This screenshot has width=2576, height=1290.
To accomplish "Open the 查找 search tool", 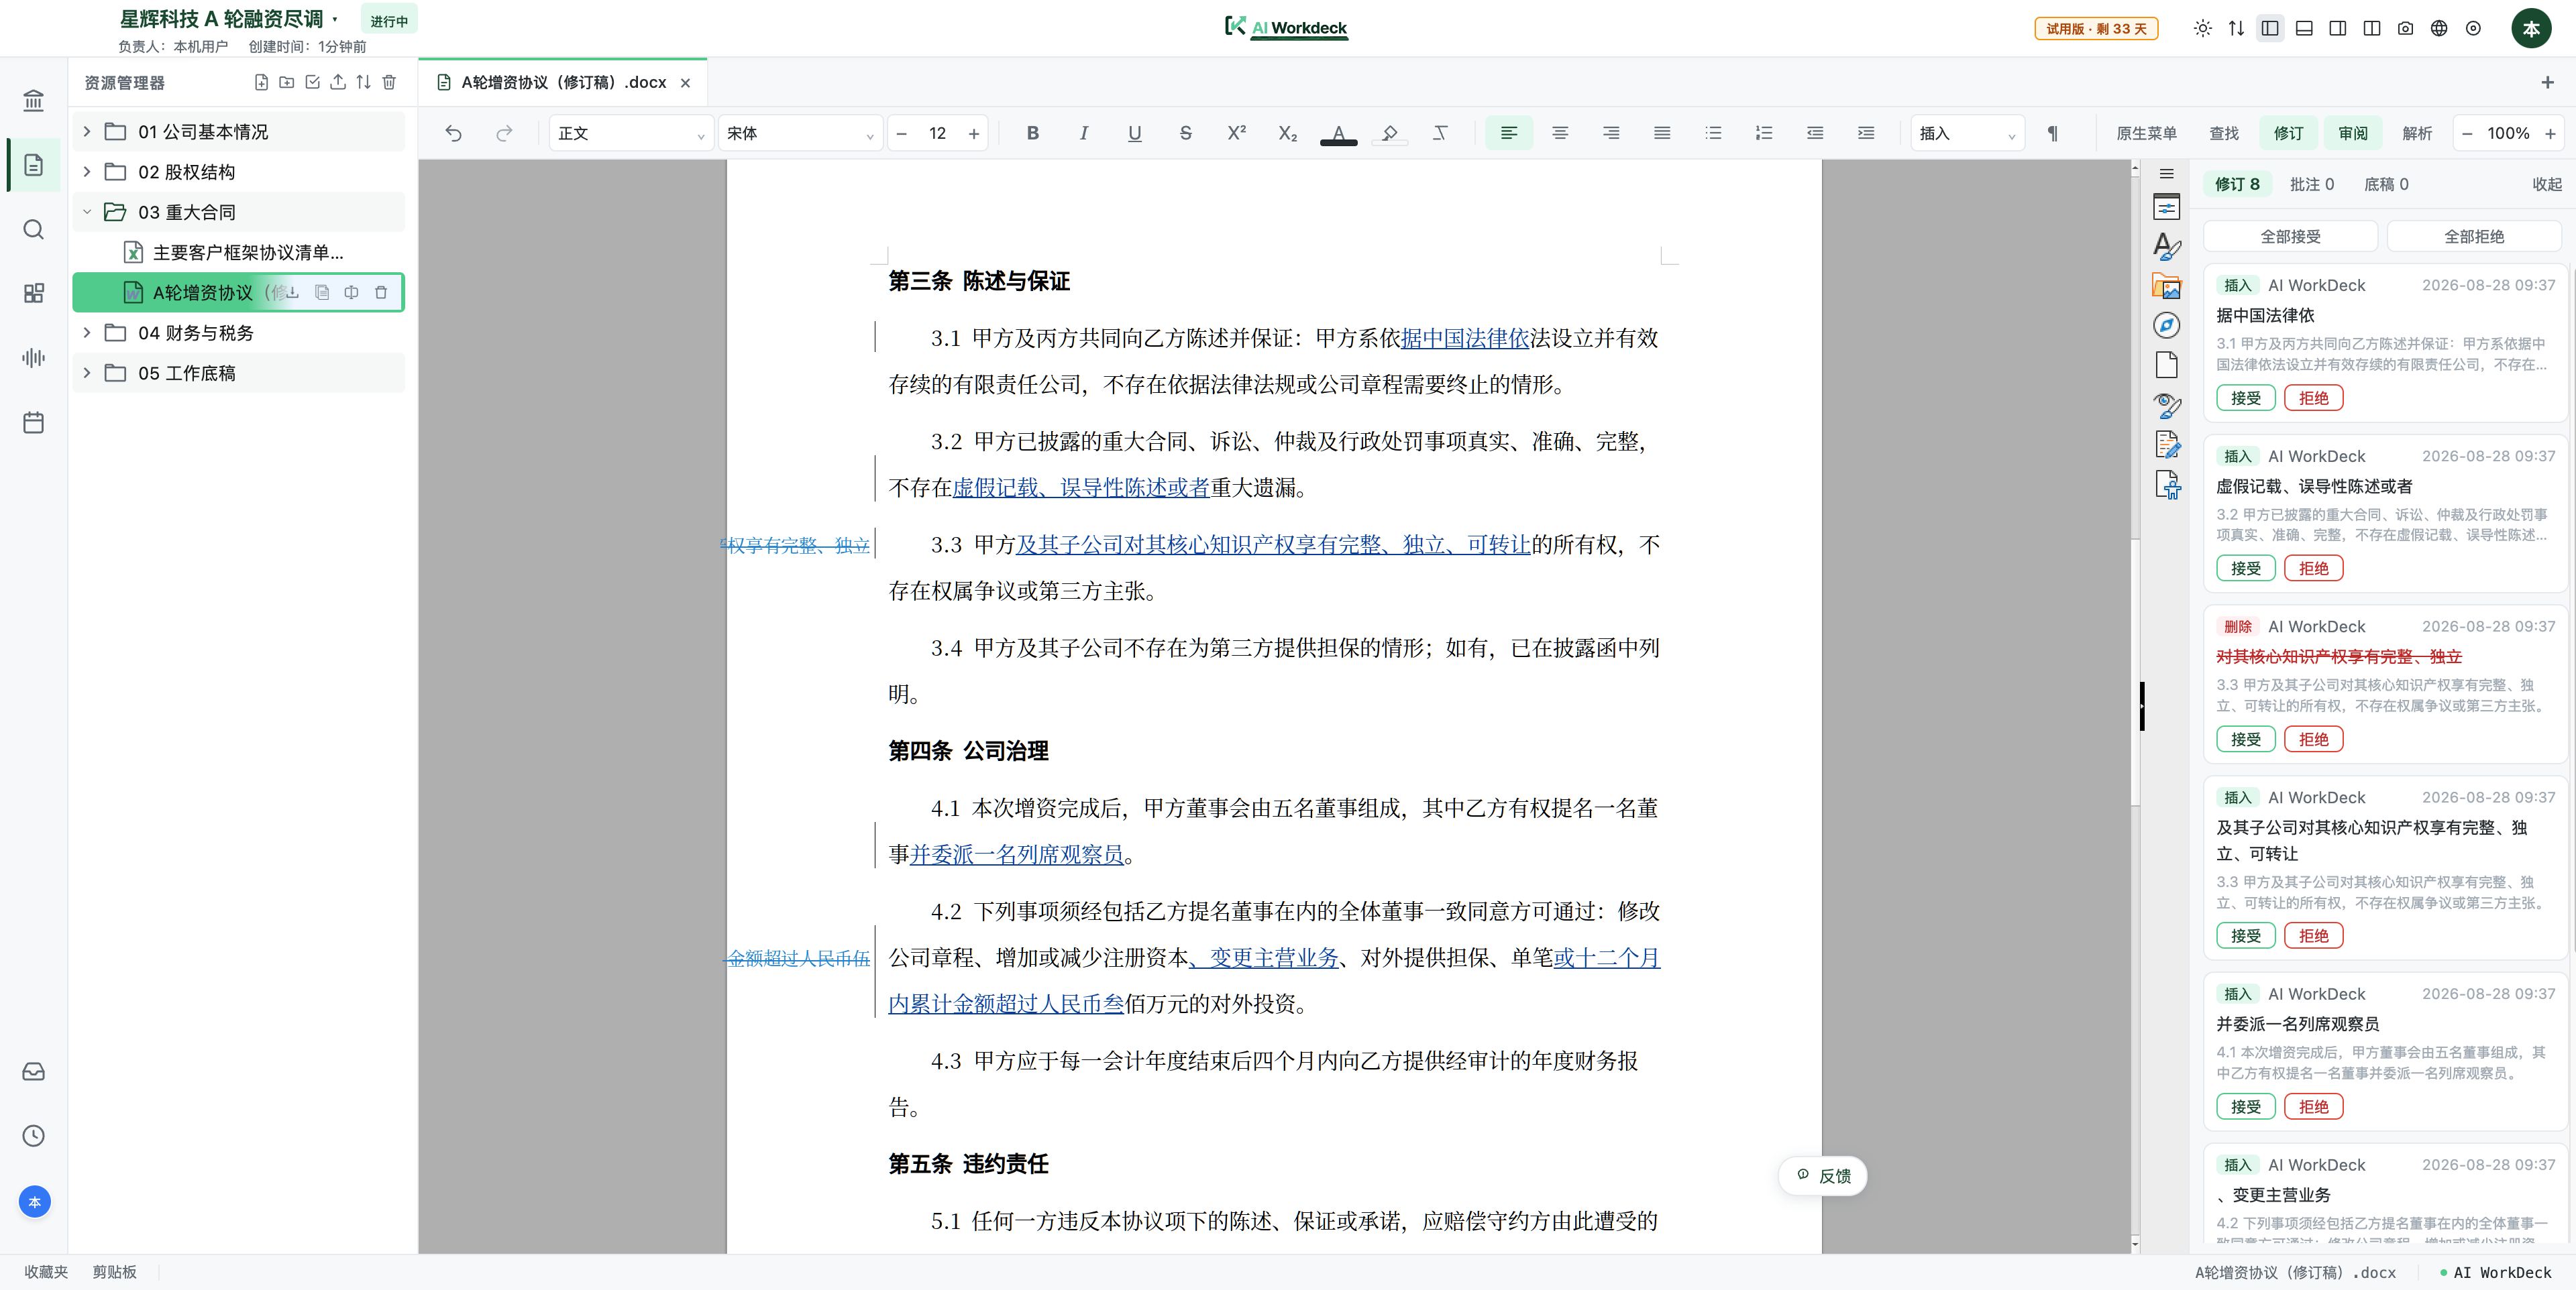I will click(2224, 134).
